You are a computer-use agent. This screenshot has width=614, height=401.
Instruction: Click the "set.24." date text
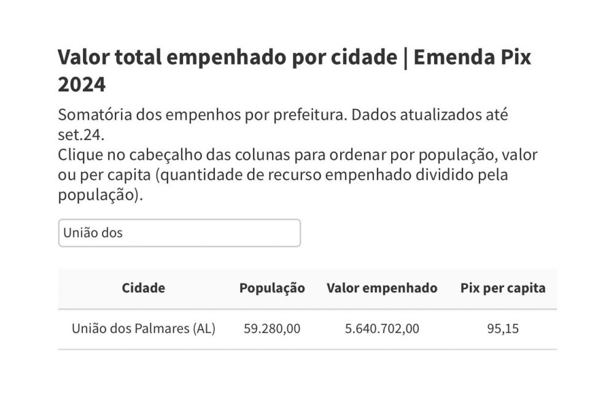click(81, 134)
